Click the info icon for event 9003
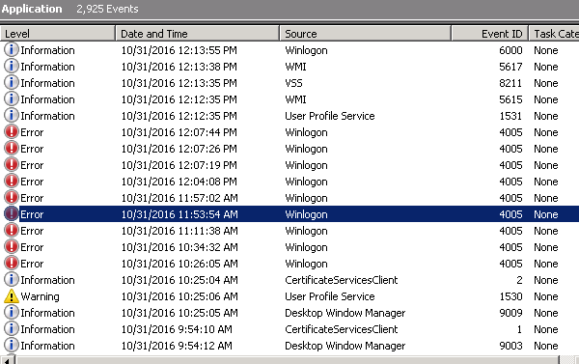Screen dimensions: 579x364 [12, 345]
